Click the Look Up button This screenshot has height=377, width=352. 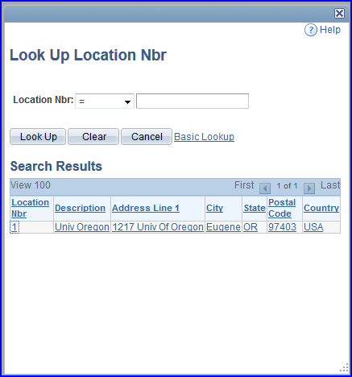pos(38,137)
